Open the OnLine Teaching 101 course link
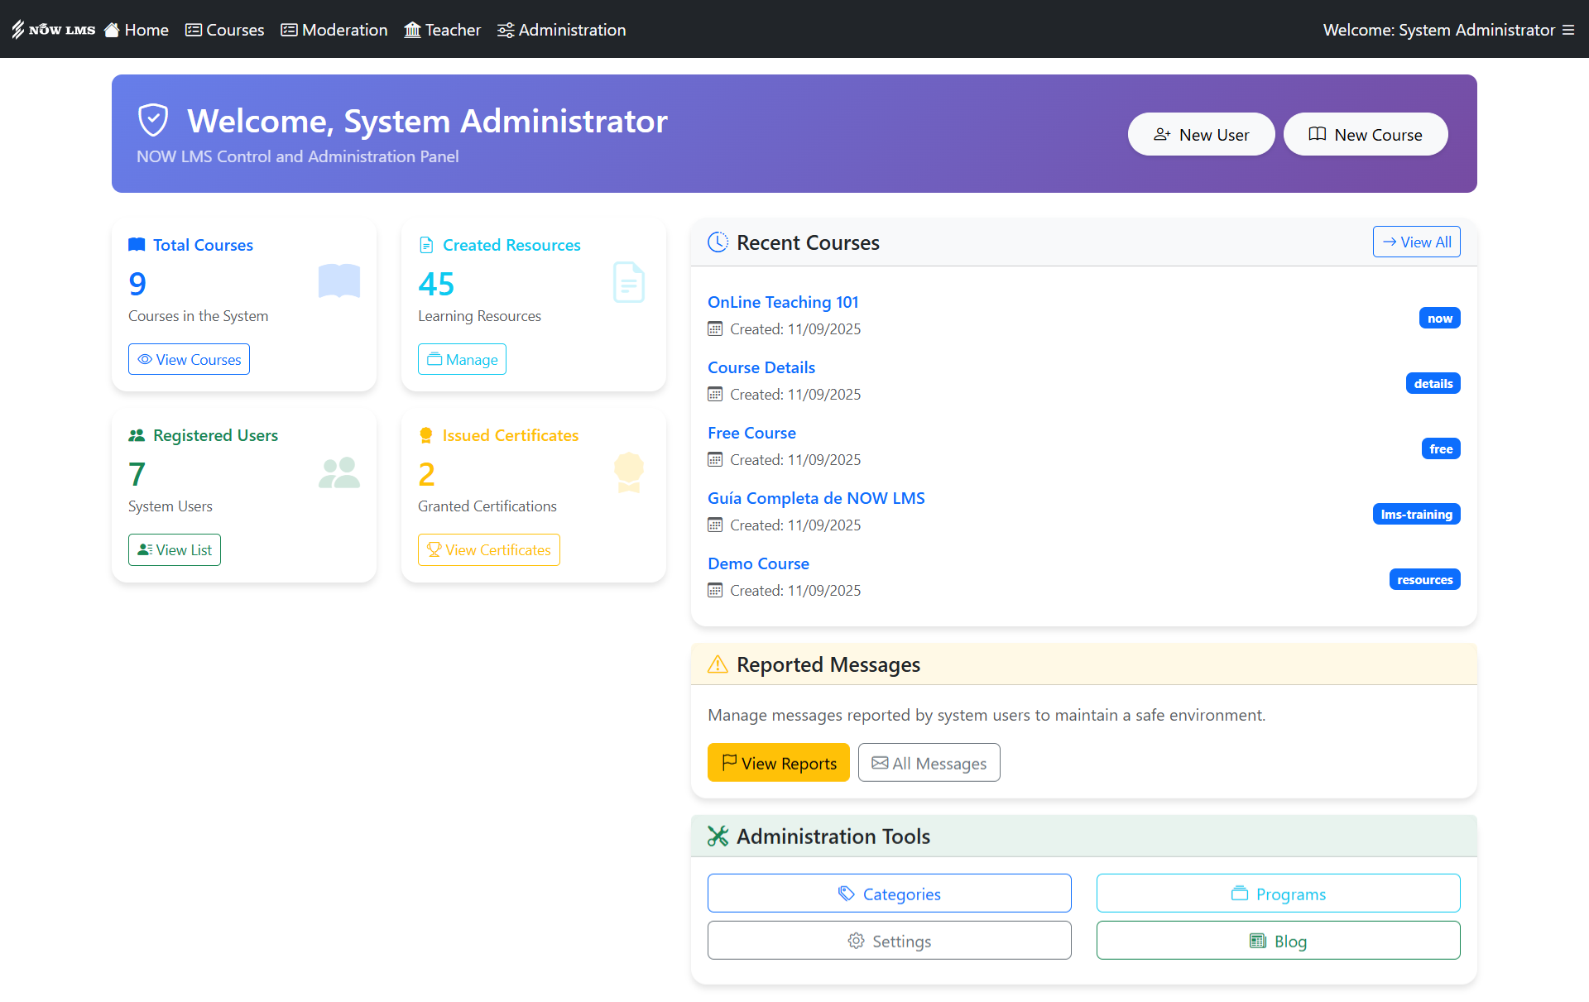Screen dimensions: 1589x1002 [x=783, y=302]
